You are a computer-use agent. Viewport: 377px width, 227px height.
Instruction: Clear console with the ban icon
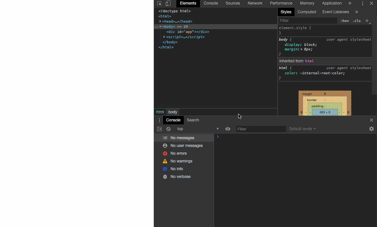pos(168,129)
